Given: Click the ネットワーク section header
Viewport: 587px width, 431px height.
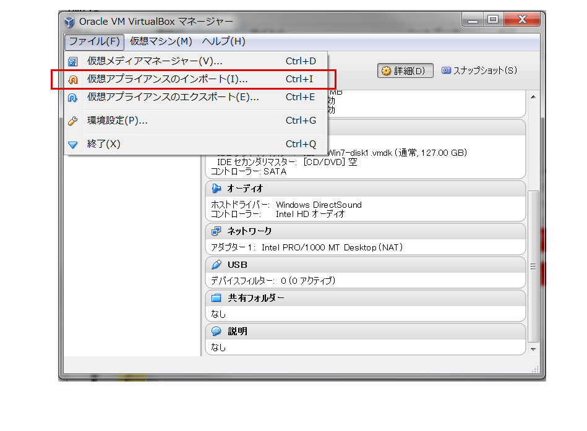Looking at the screenshot, I should tap(366, 232).
